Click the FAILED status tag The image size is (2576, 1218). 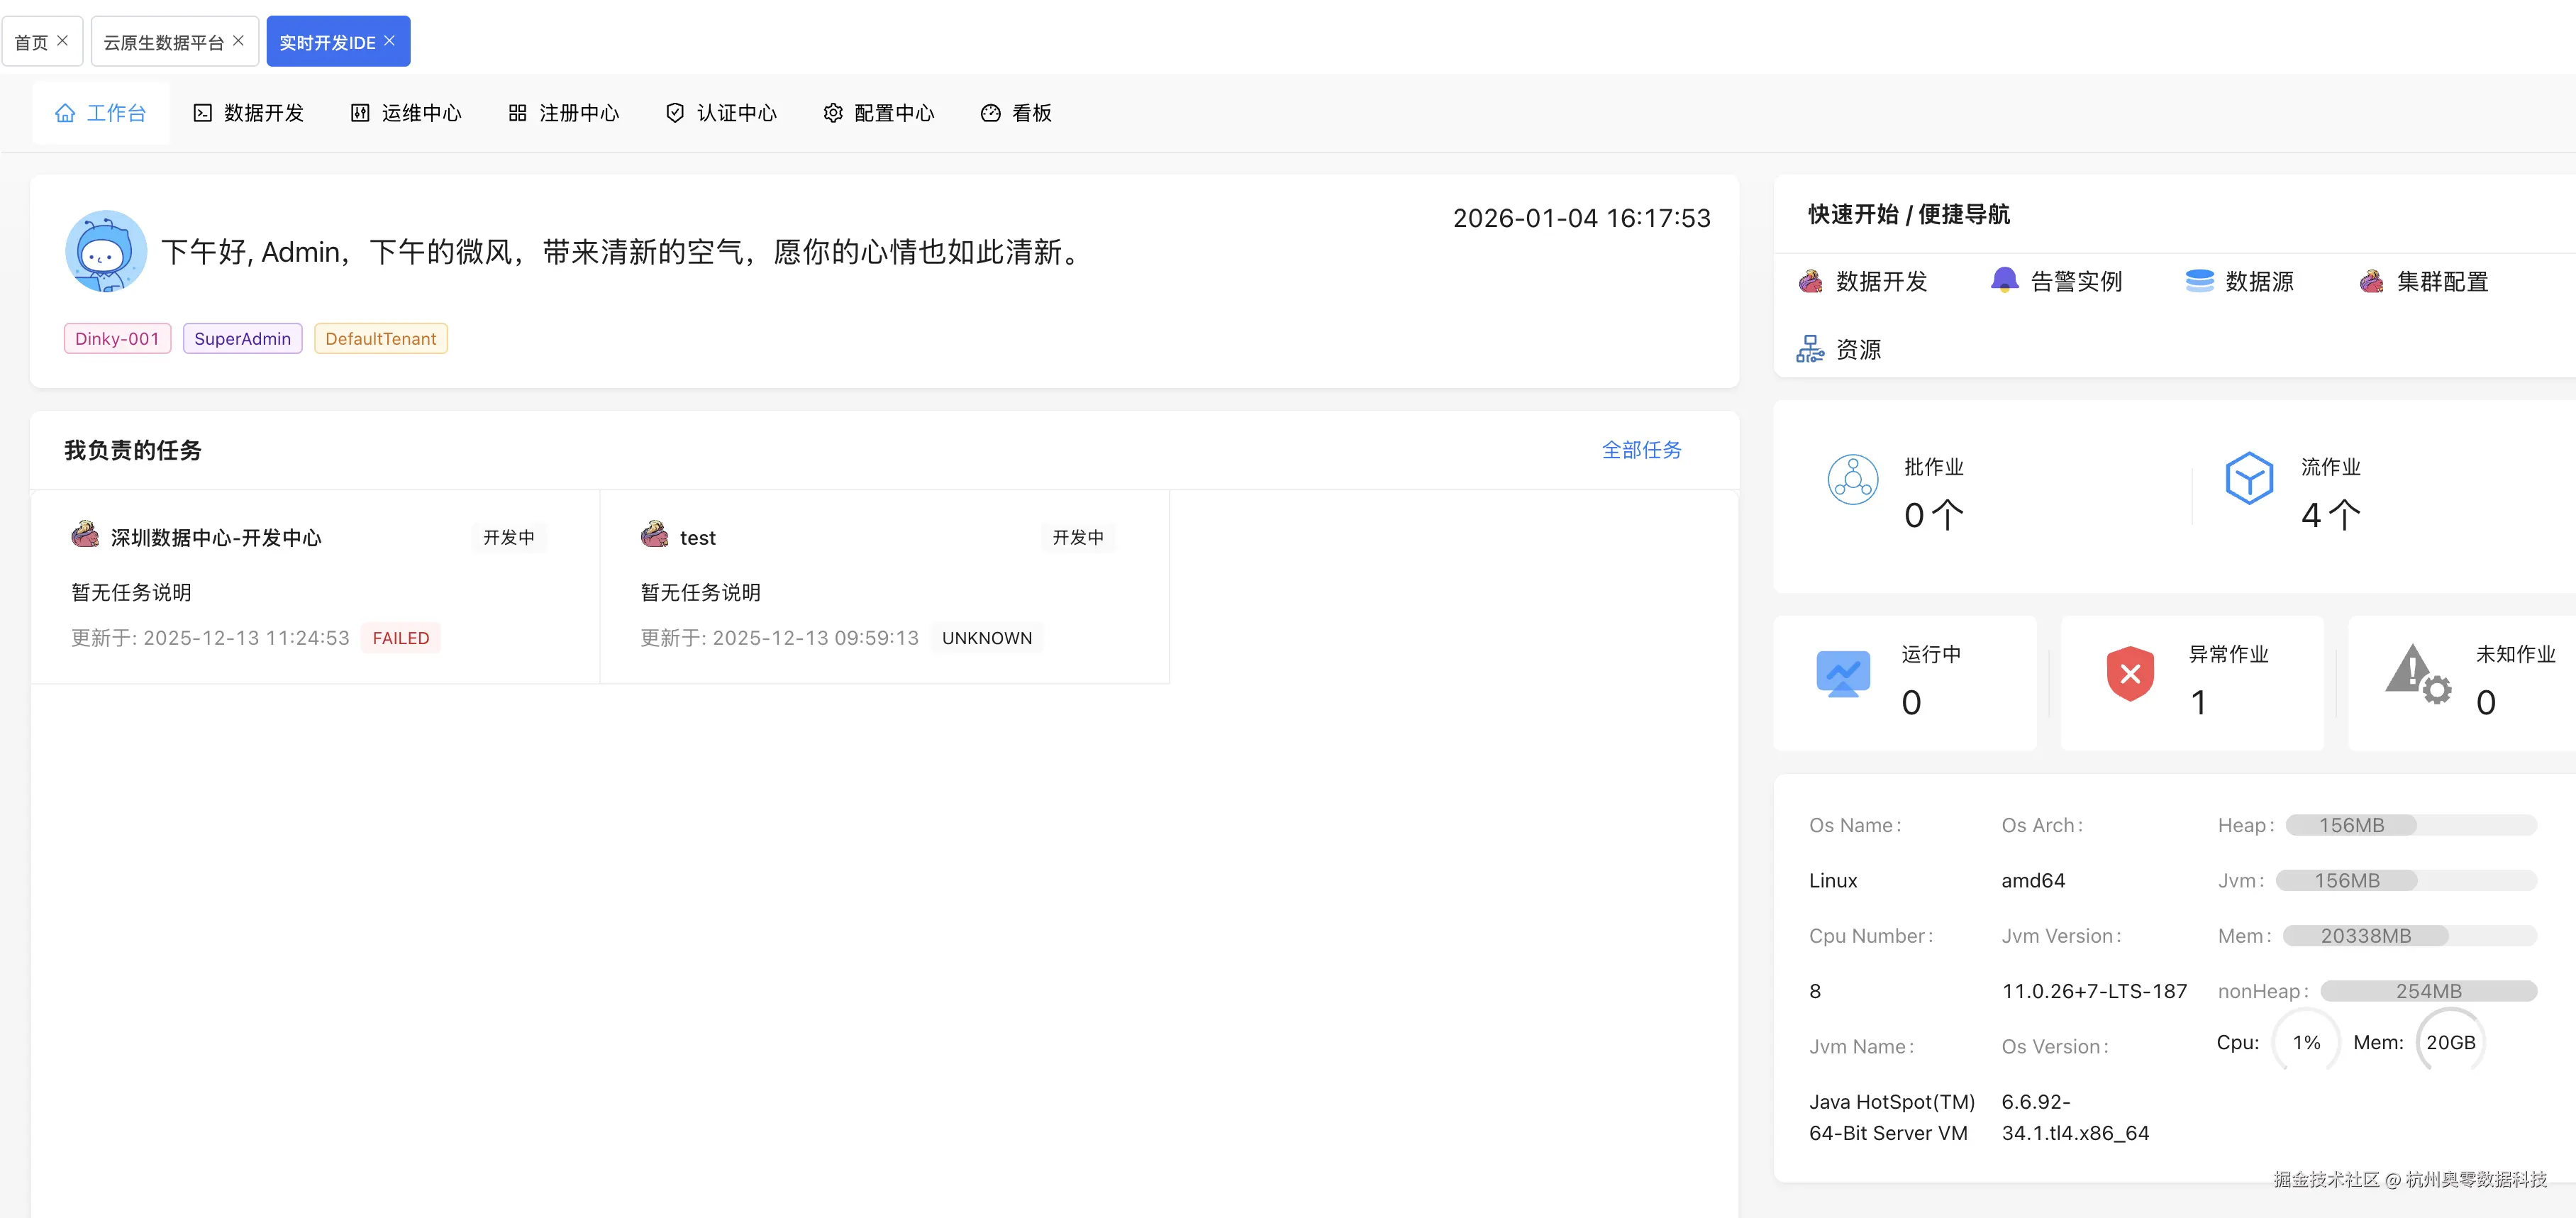coord(400,638)
